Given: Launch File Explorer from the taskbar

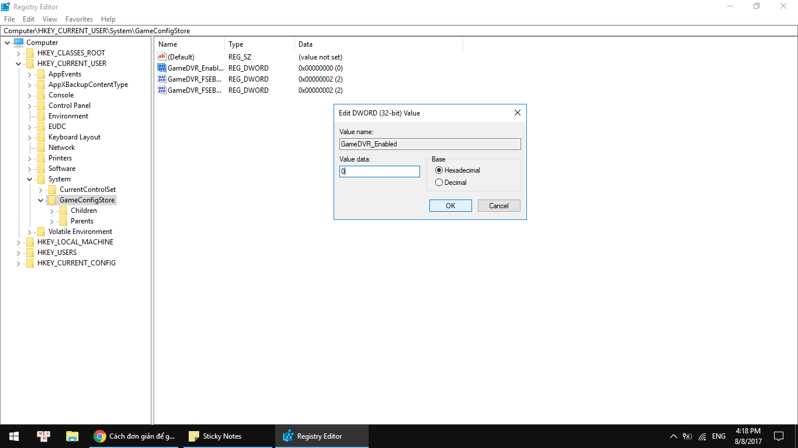Looking at the screenshot, I should click(72, 436).
